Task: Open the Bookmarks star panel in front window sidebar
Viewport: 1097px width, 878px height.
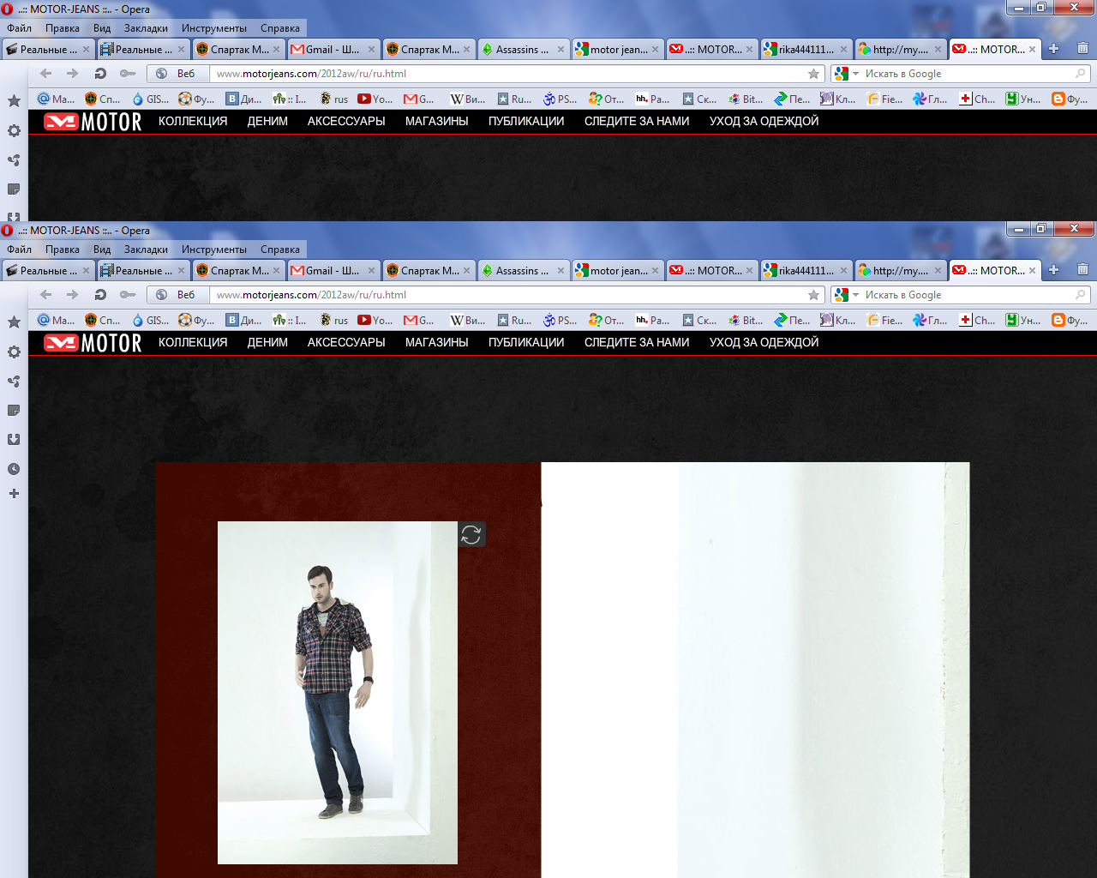Action: [x=14, y=322]
